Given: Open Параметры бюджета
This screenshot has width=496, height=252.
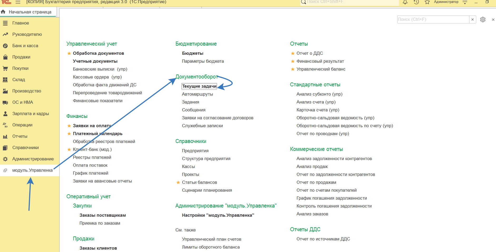Looking at the screenshot, I should point(203,61).
